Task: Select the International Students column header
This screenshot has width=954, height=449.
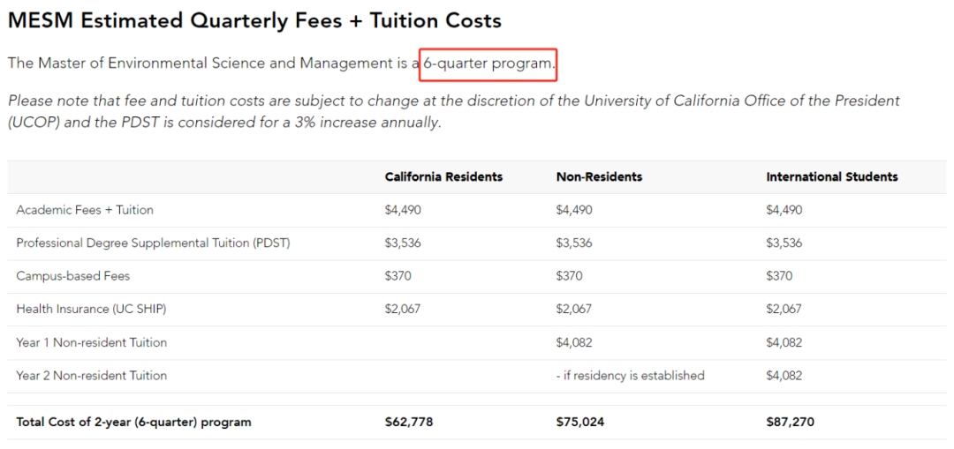Action: pos(832,176)
